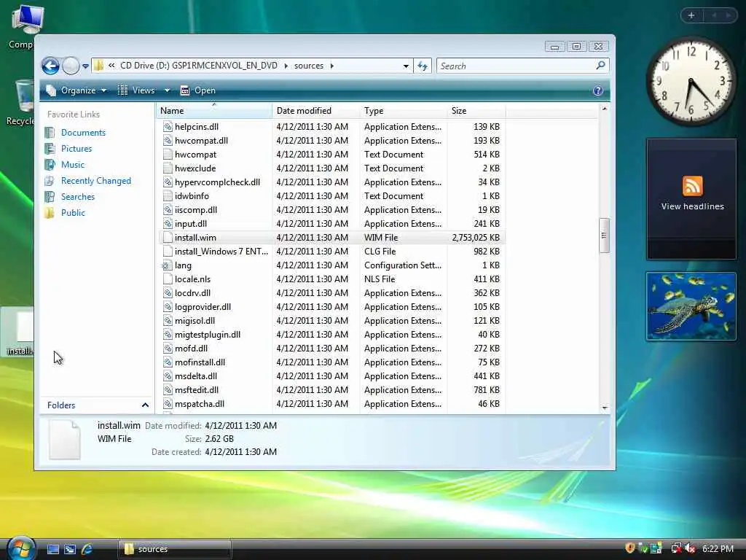Select the logprovider.dll file icon
The height and width of the screenshot is (560, 746).
(x=168, y=307)
